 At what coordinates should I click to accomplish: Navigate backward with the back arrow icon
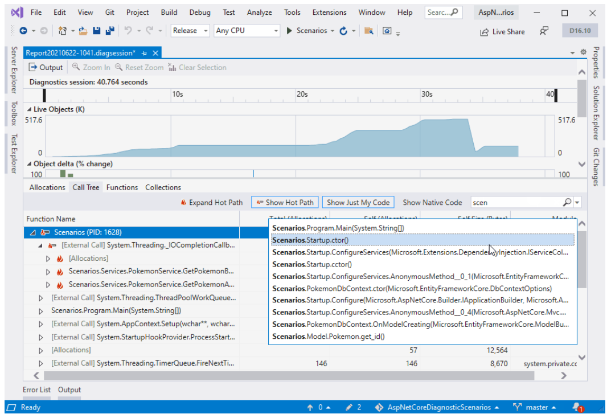pyautogui.click(x=23, y=31)
